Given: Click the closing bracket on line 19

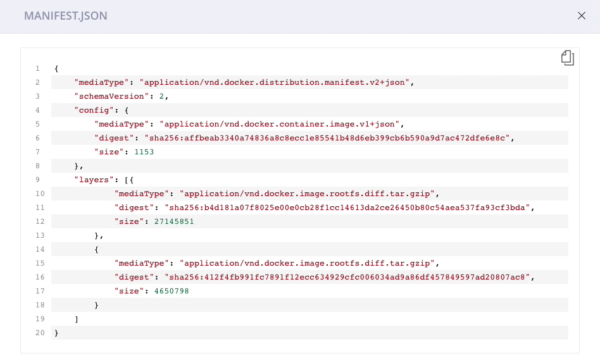Looking at the screenshot, I should 77,319.
